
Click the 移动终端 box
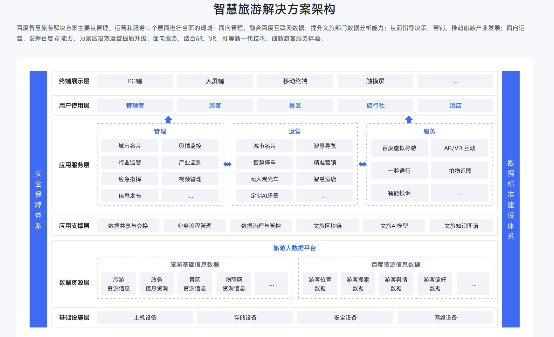[x=295, y=81]
